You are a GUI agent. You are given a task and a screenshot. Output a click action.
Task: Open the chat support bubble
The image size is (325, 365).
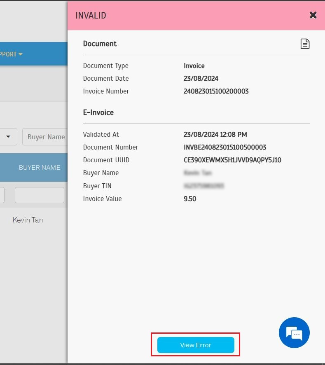click(294, 332)
